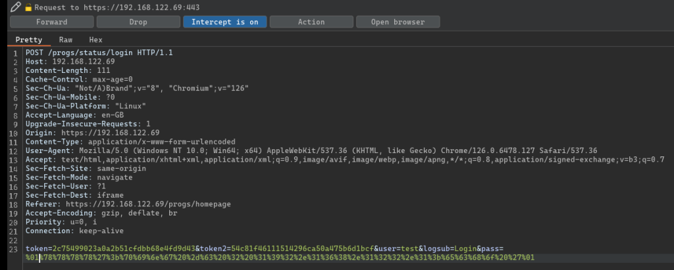
Task: Click the user=test parameter
Action: 398,249
